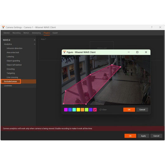This screenshot has width=165, height=165.
Task: Confirm the figure with OK in Figure dialog
Action: pyautogui.click(x=129, y=109)
